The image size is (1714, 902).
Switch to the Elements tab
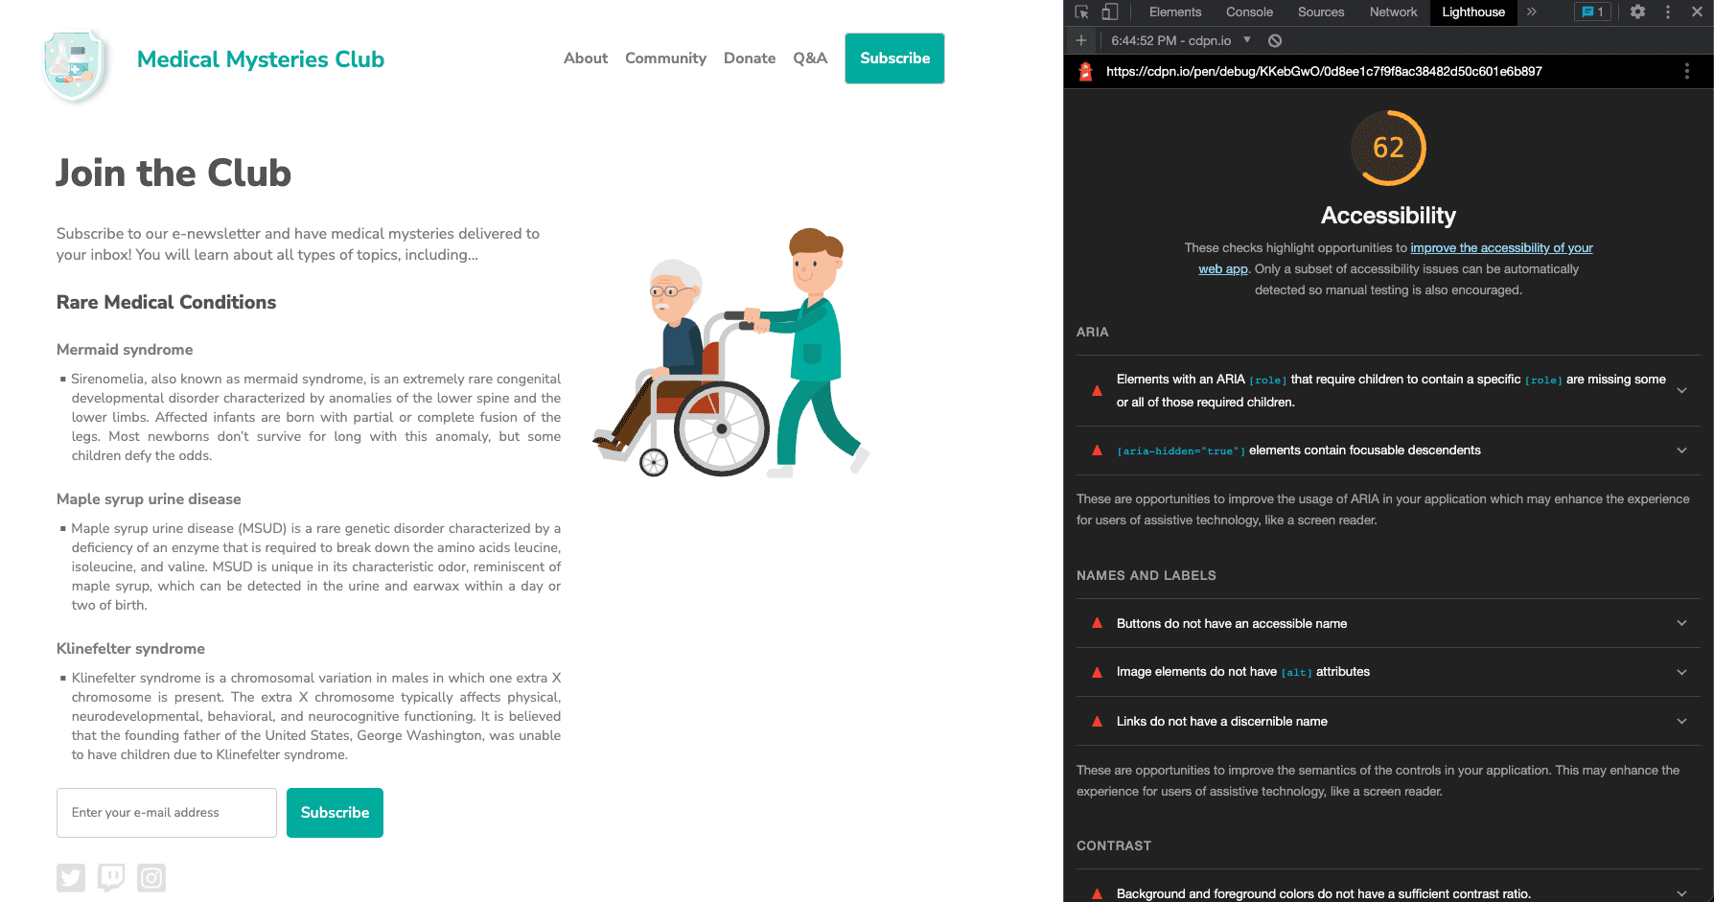pos(1174,12)
